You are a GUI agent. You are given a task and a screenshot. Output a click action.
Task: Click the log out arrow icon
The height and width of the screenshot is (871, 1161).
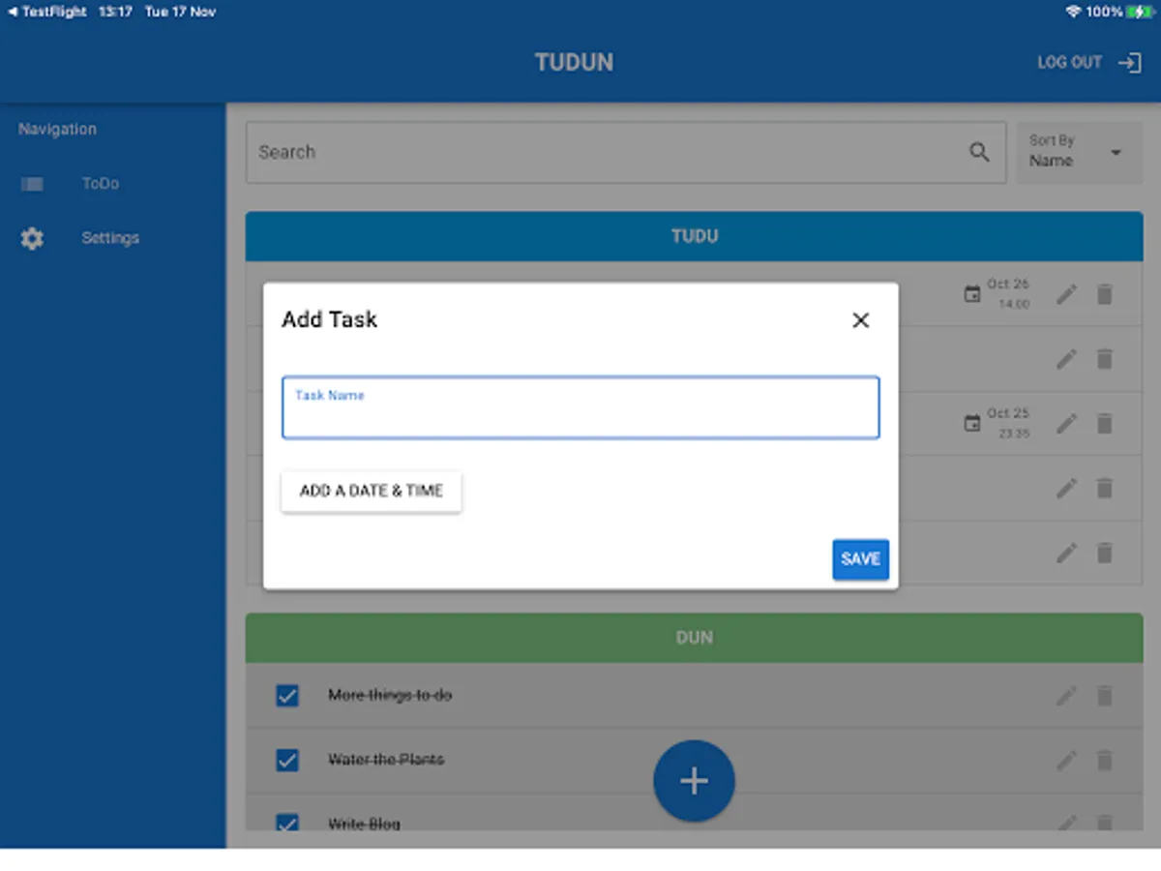point(1129,62)
